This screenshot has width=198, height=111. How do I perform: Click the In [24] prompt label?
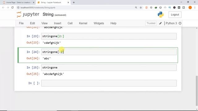coord(33,52)
